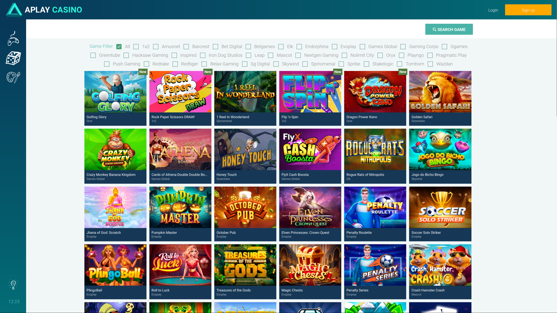Click the orange Sign up button
The height and width of the screenshot is (313, 557).
click(528, 10)
